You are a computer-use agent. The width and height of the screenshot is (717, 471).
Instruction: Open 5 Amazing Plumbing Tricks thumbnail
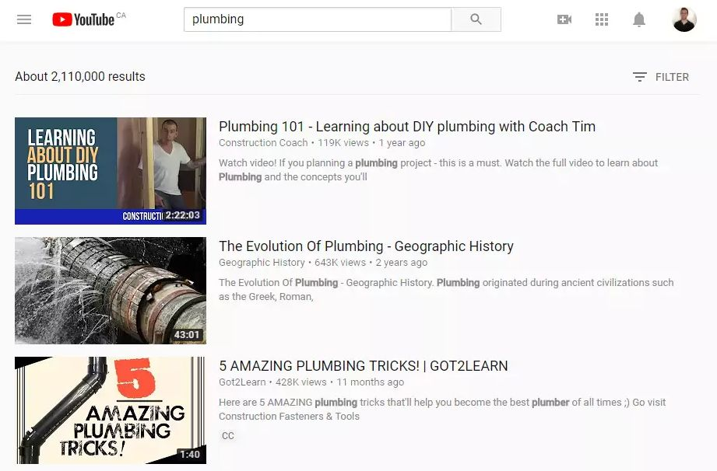pyautogui.click(x=111, y=410)
